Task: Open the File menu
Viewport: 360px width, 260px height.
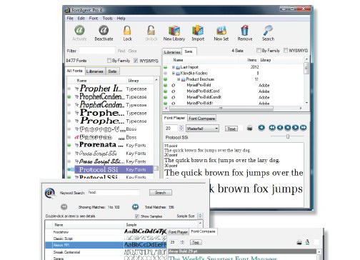Action: coord(70,19)
